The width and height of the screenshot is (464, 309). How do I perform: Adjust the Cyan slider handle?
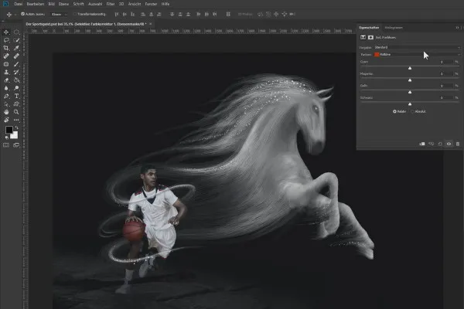(x=410, y=68)
